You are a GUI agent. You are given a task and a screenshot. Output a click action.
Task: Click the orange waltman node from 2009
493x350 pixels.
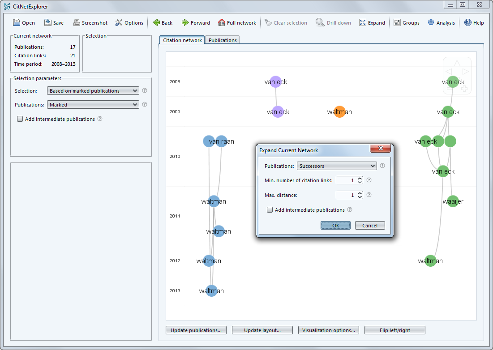click(x=339, y=112)
